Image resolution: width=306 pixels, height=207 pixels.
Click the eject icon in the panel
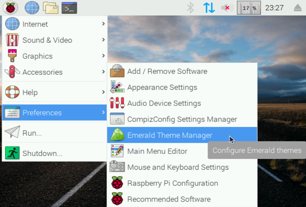click(x=297, y=8)
